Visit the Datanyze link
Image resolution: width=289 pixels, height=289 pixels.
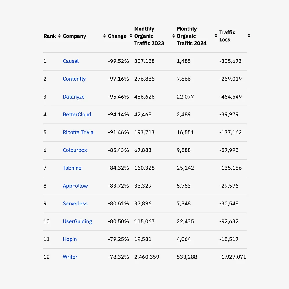tap(74, 97)
